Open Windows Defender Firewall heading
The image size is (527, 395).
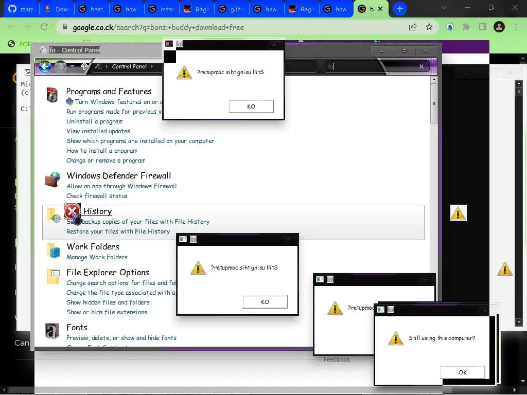pyautogui.click(x=119, y=176)
